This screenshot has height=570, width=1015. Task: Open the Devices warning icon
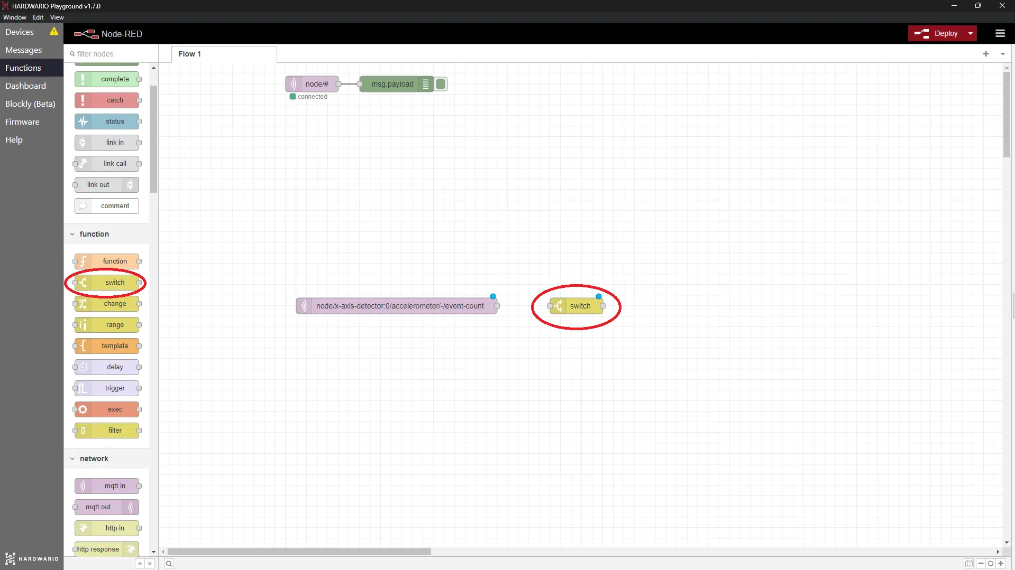click(x=54, y=32)
